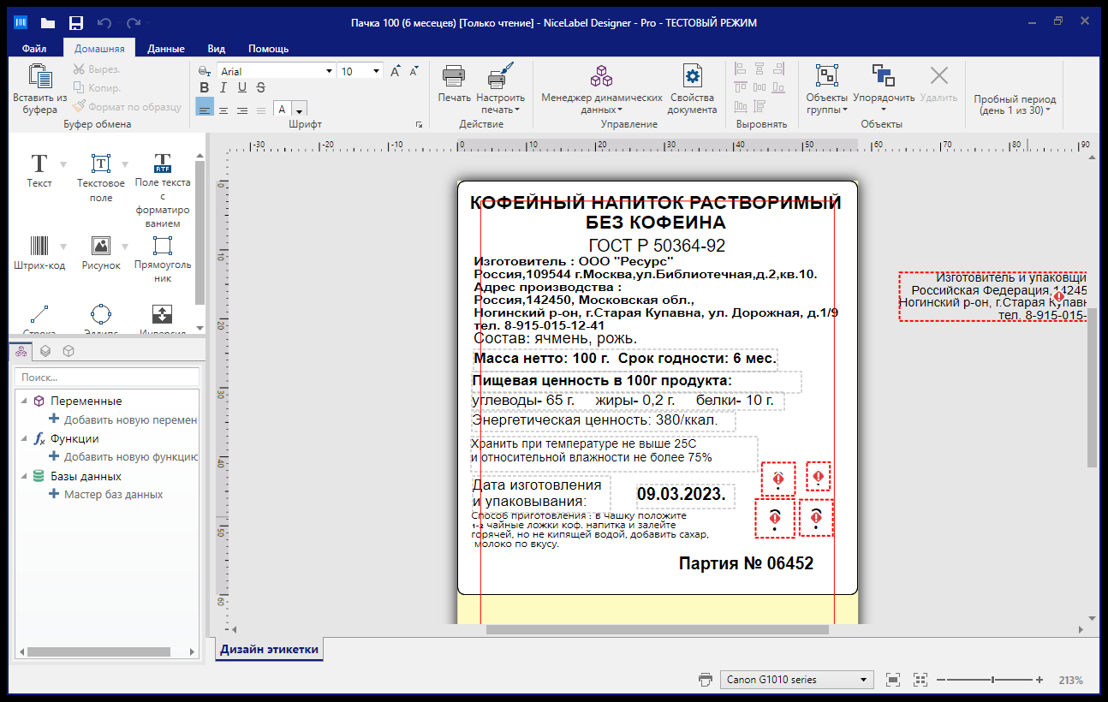Click the Redo arrow in title bar
The image size is (1108, 702).
tap(133, 22)
